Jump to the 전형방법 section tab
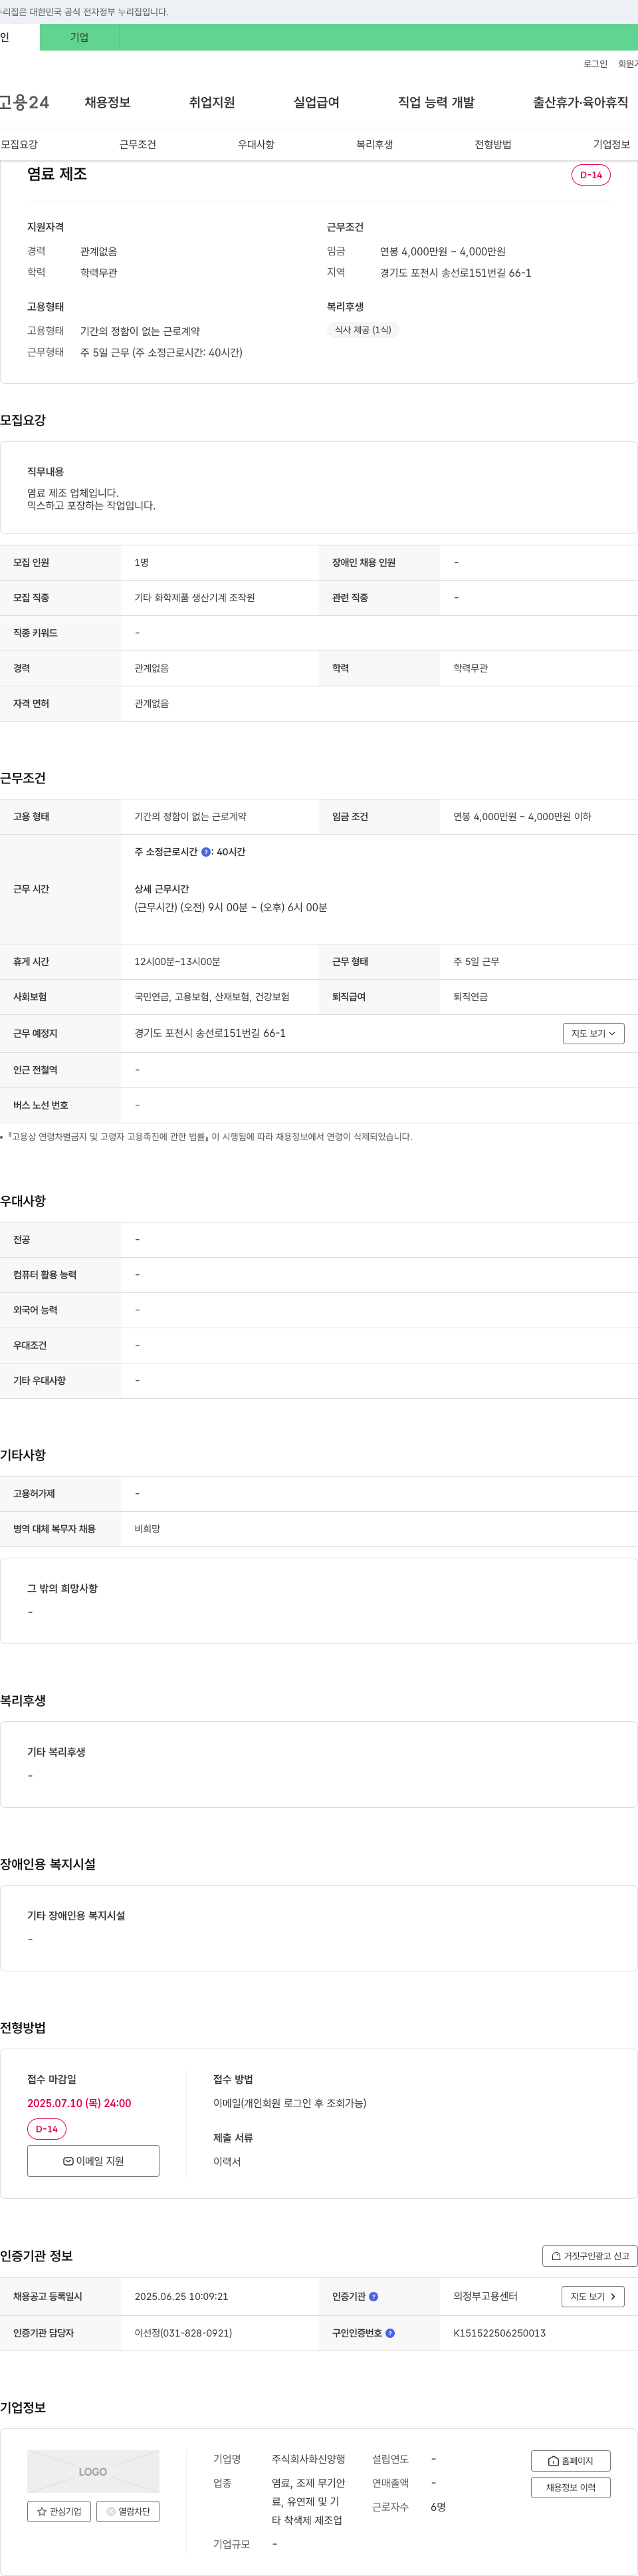The image size is (638, 2576). coord(493,144)
